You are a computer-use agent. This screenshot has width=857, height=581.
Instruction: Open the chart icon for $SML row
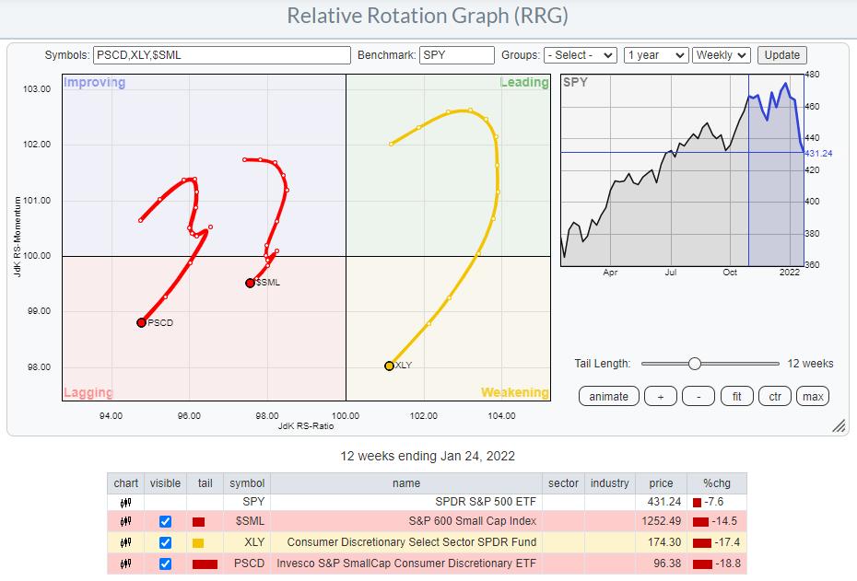[x=126, y=522]
